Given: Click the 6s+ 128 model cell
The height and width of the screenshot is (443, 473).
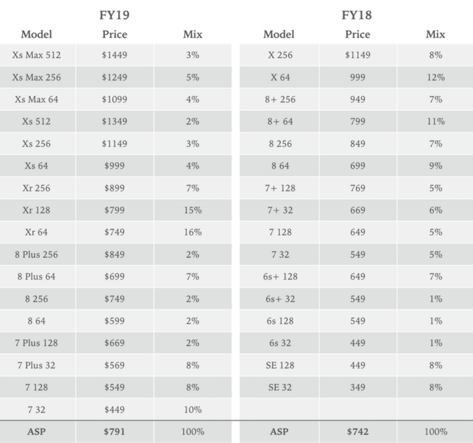Looking at the screenshot, I should click(x=280, y=276).
